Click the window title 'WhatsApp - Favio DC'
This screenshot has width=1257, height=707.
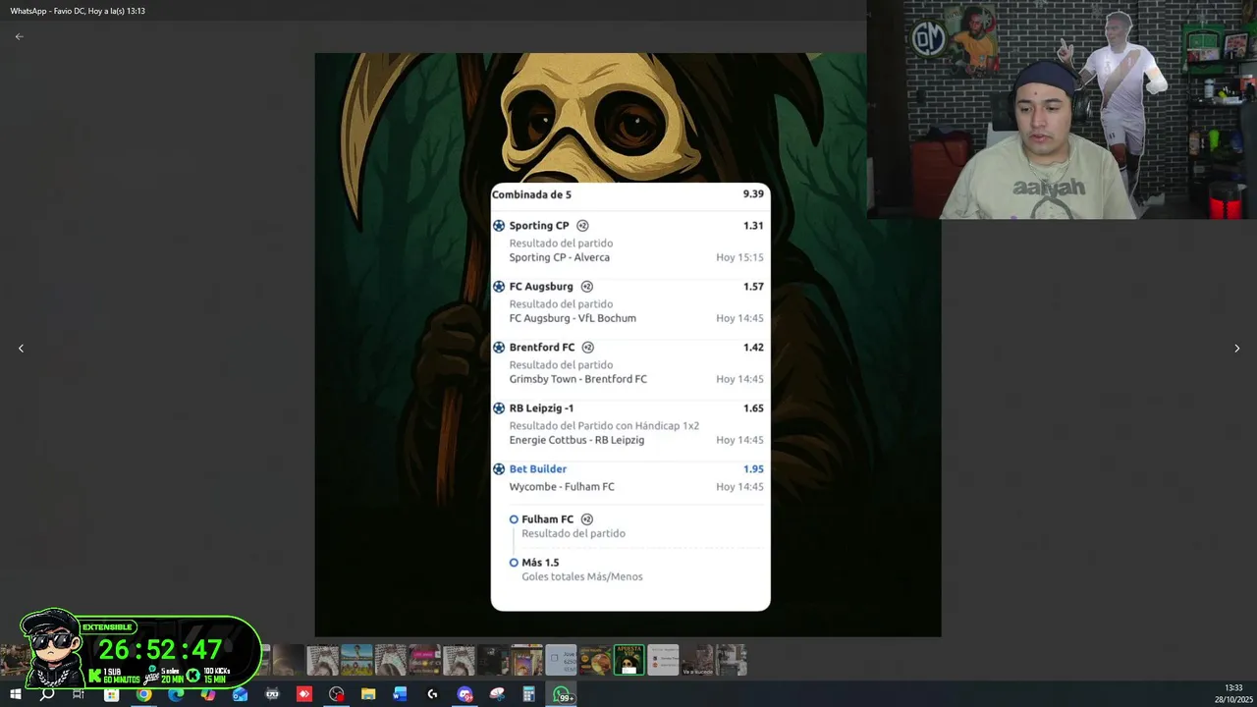[78, 11]
